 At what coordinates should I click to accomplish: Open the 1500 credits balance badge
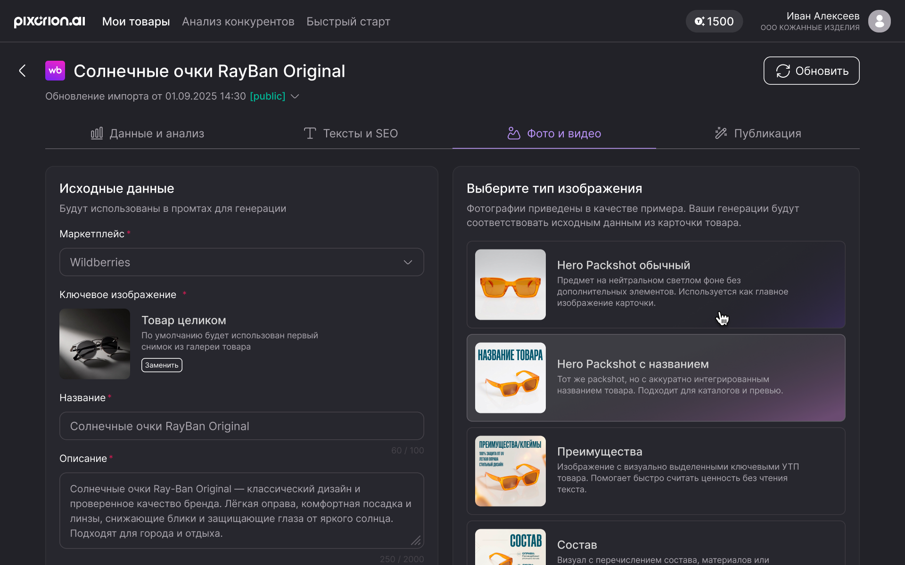714,21
